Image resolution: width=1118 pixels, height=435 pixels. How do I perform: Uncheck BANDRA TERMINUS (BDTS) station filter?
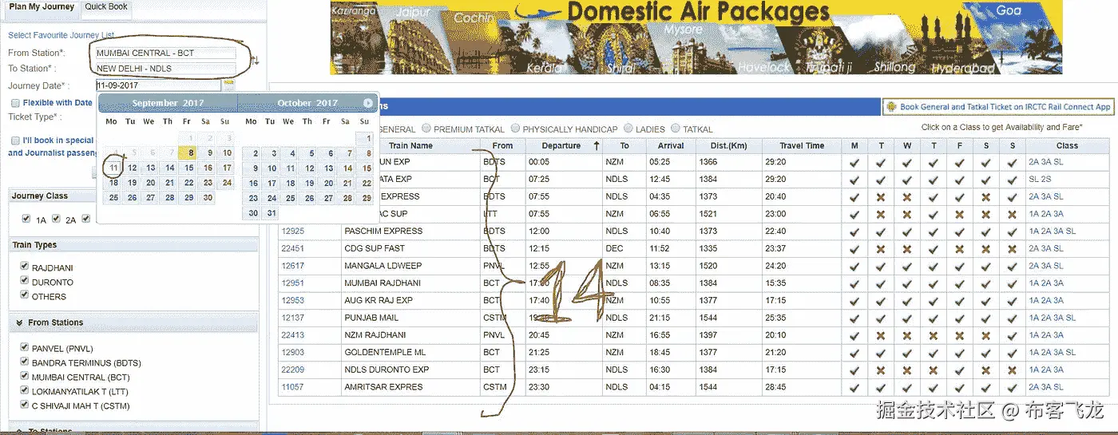[25, 362]
